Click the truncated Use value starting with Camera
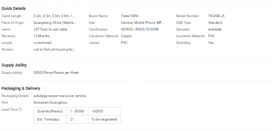The height and width of the screenshot is (131, 274). [142, 23]
